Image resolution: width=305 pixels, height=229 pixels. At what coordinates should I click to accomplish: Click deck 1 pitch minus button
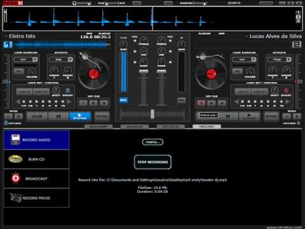click(8, 116)
